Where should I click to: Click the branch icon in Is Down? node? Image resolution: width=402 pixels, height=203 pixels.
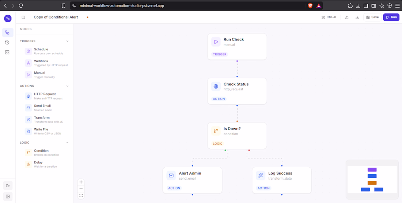[216, 131]
